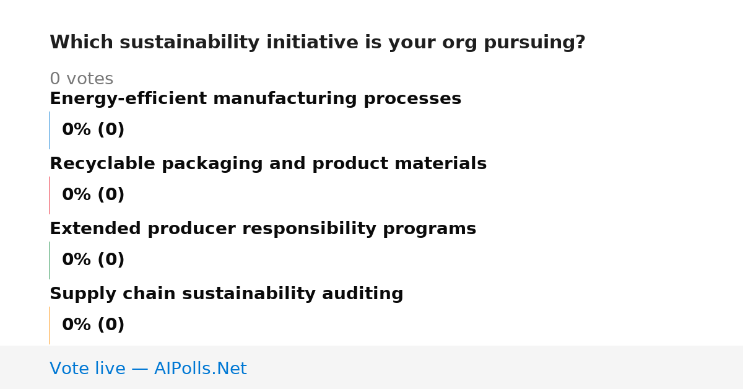743x389 pixels.
Task: Click 0% (0) result under Supply chain auditing
Action: [93, 325]
